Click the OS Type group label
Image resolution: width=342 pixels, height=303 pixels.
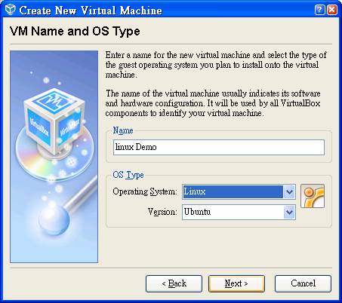[x=128, y=175]
